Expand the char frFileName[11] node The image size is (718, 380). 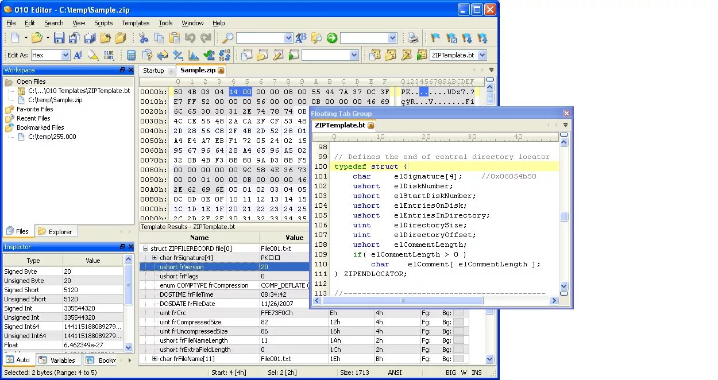(155, 359)
